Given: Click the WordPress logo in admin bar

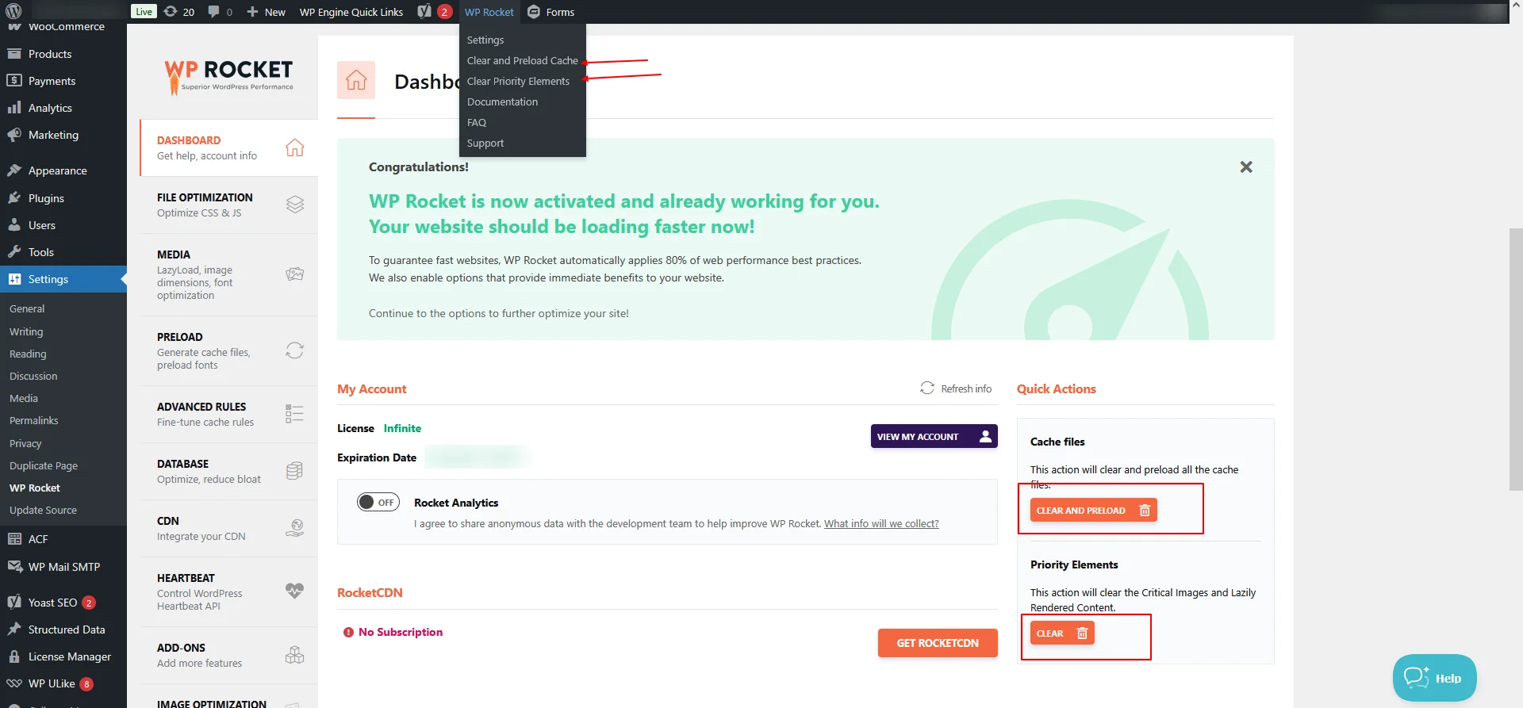Looking at the screenshot, I should pos(13,11).
